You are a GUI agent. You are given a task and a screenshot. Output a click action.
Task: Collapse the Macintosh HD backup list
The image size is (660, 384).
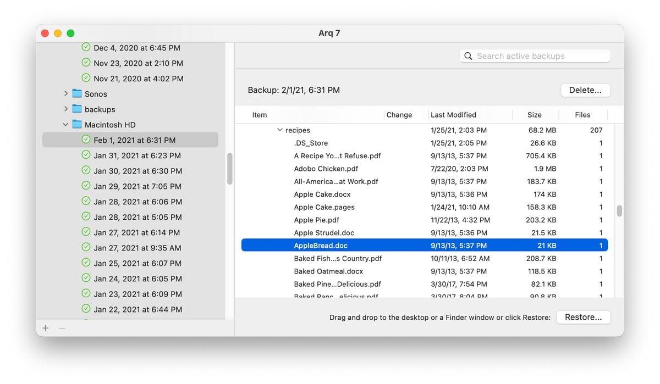(x=65, y=125)
